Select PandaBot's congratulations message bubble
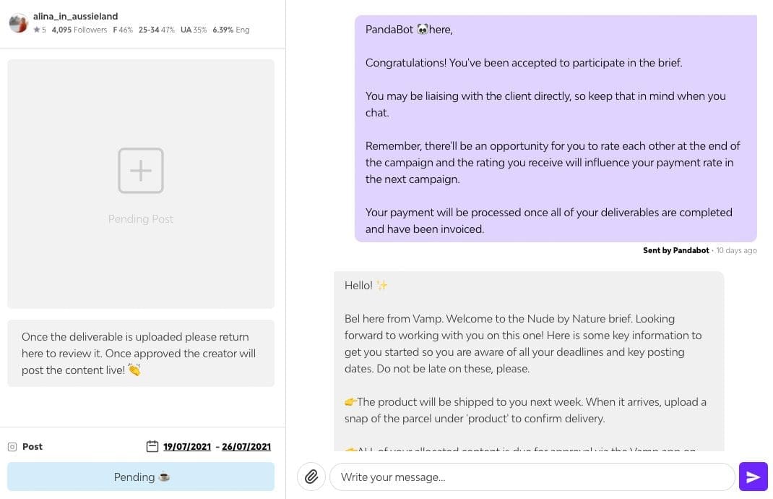The image size is (773, 499). (x=555, y=129)
